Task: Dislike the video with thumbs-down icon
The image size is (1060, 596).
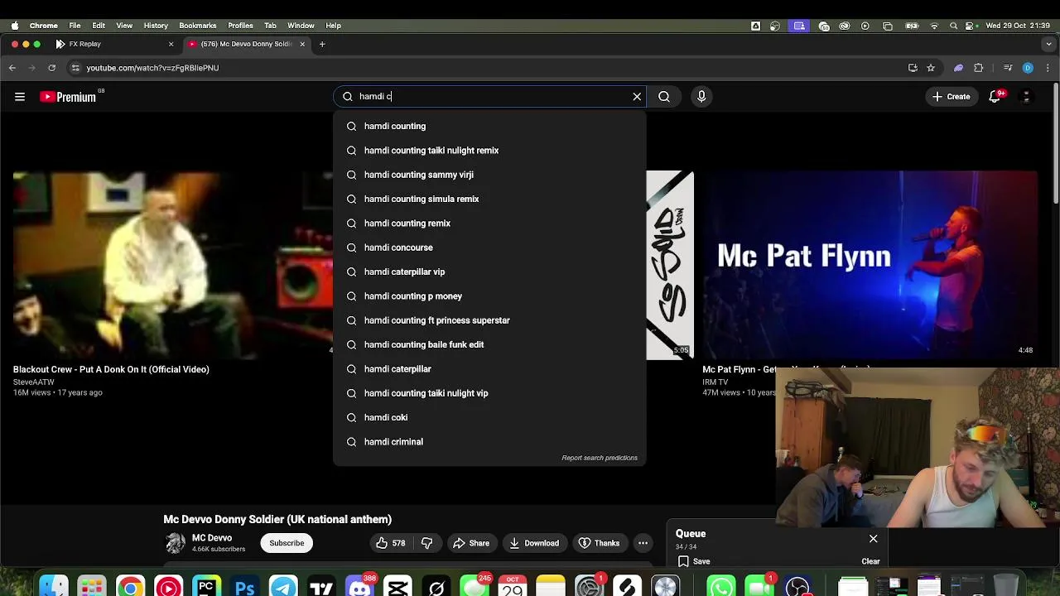Action: 427,543
